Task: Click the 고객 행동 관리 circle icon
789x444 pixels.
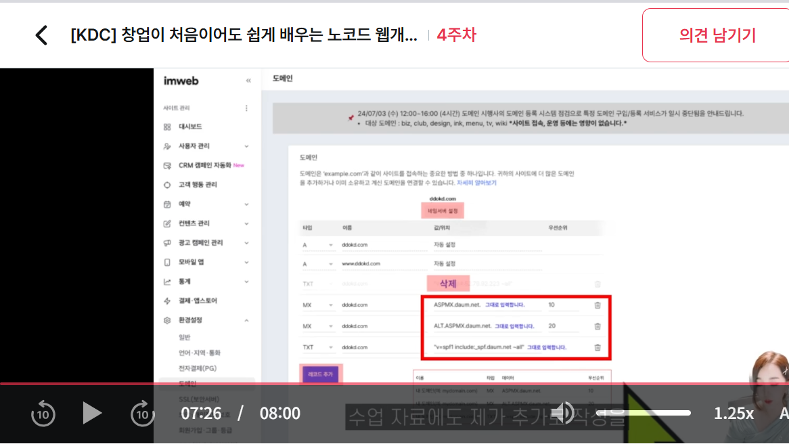Action: [x=167, y=185]
